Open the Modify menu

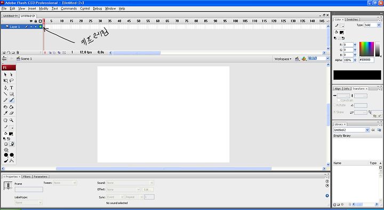coord(44,9)
